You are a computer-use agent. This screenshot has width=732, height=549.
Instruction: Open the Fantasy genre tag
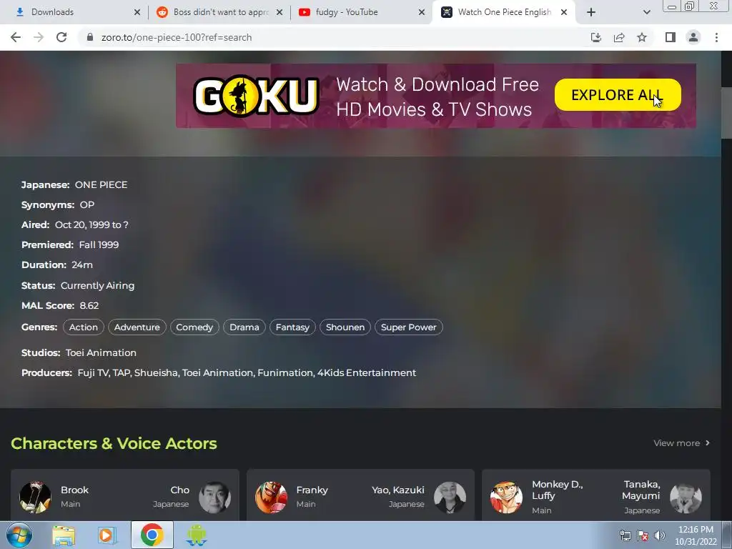pyautogui.click(x=292, y=327)
